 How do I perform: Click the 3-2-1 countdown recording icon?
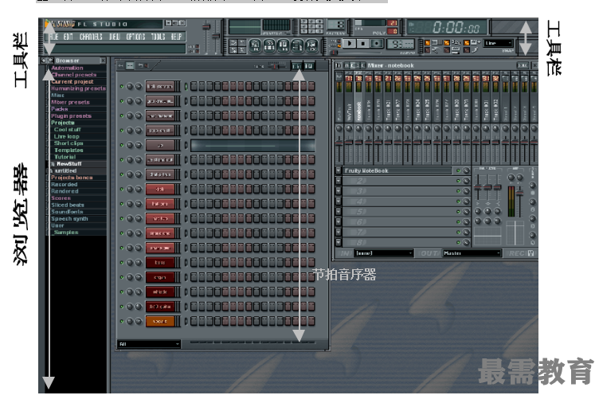(456, 42)
